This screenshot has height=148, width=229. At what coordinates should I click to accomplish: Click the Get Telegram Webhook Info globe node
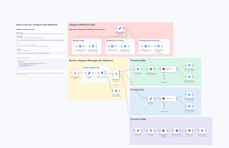pos(80,46)
